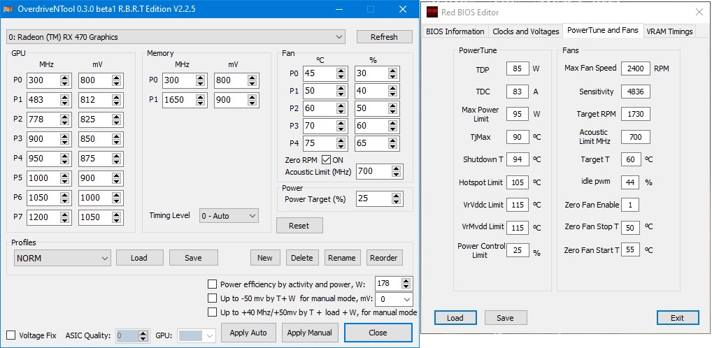Image resolution: width=712 pixels, height=348 pixels.
Task: Switch to the Clocks and Voltages tab
Action: pos(525,31)
